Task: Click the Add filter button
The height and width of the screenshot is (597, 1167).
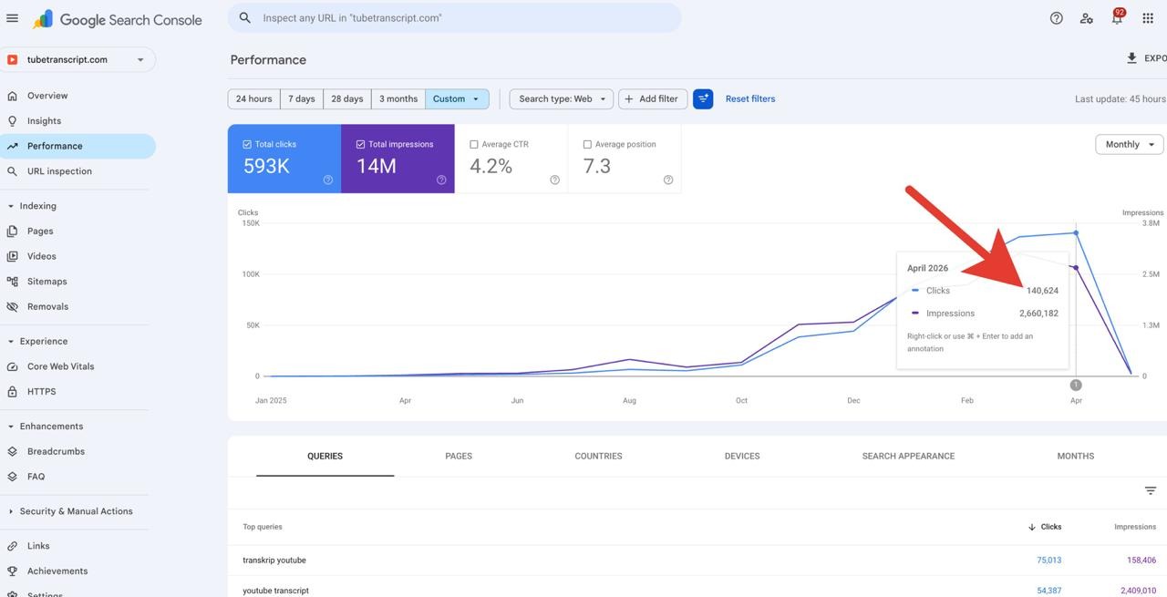Action: point(652,98)
